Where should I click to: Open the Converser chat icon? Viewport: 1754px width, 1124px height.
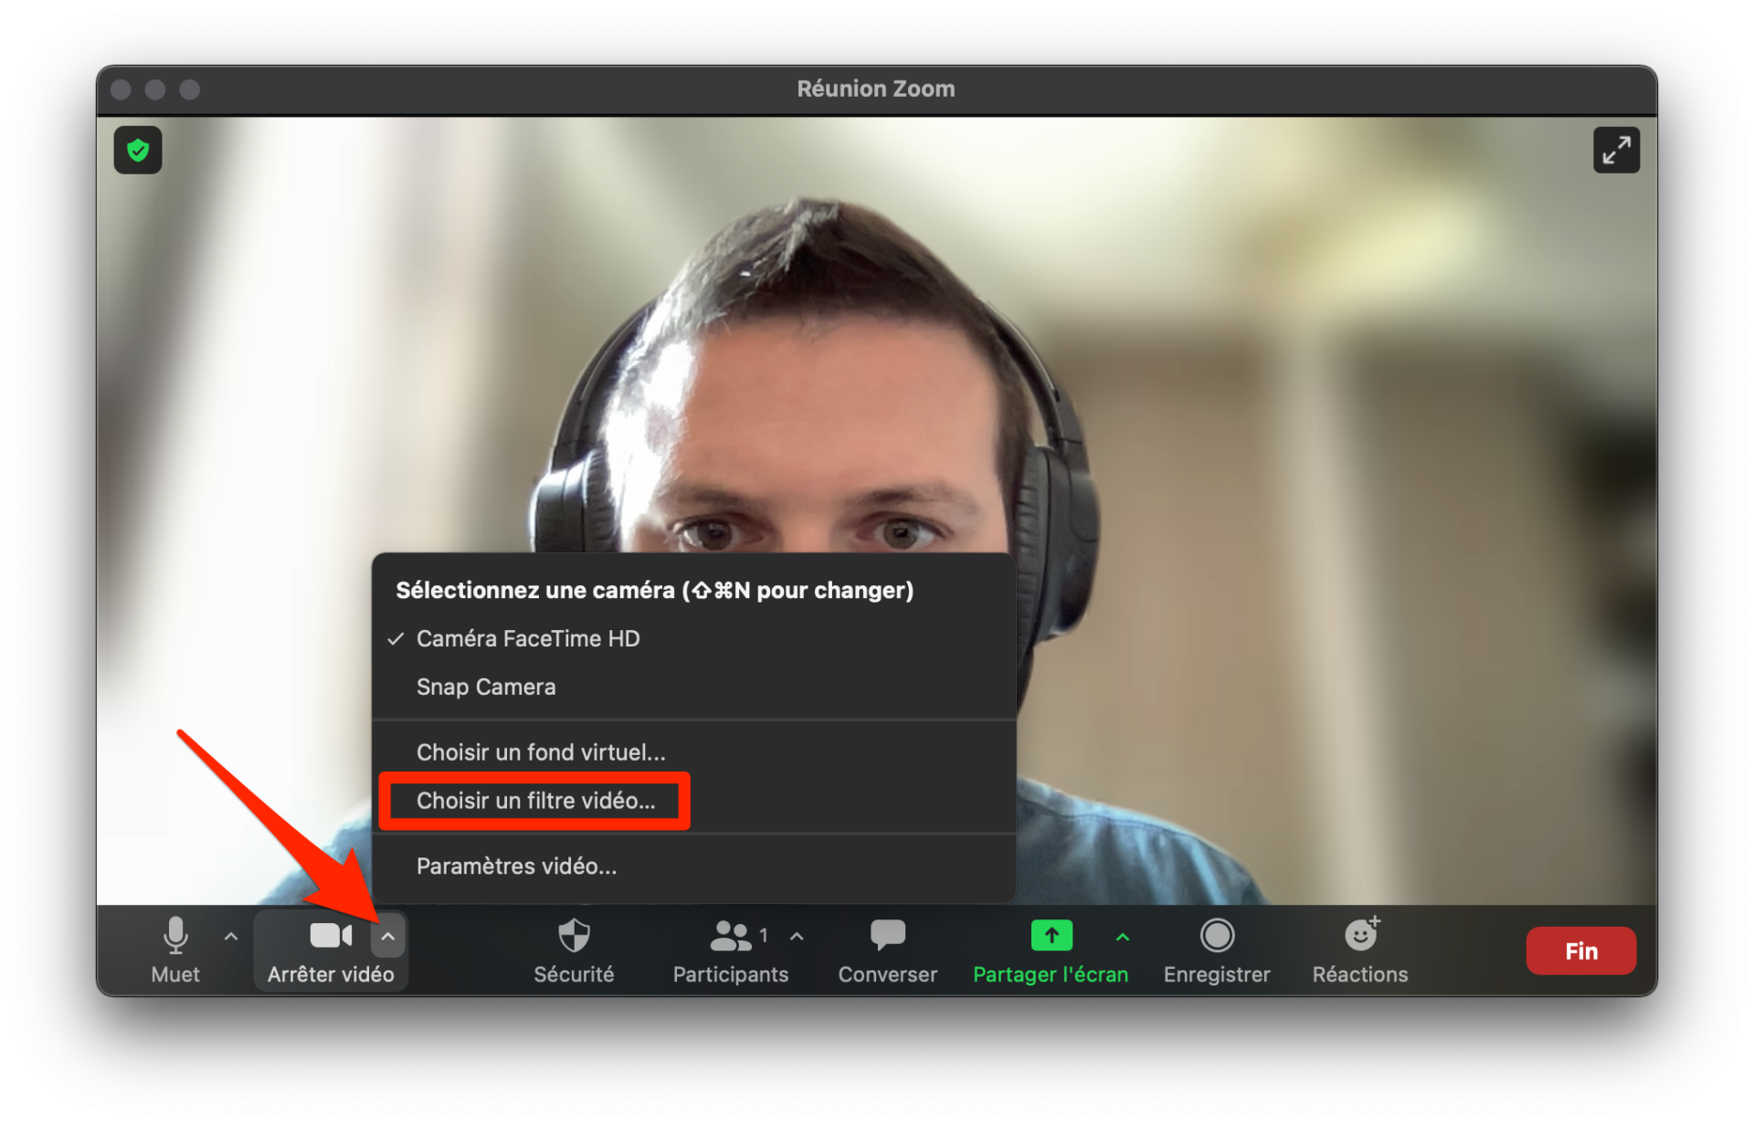pos(887,935)
